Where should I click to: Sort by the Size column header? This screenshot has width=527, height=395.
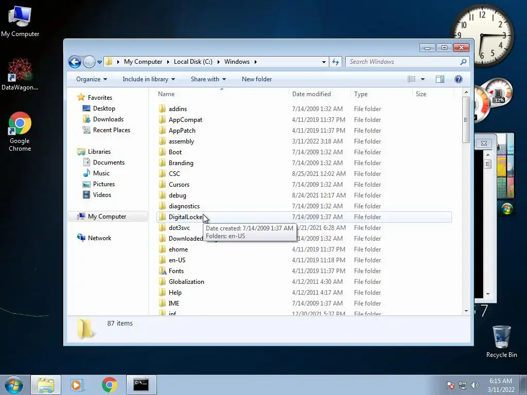433,94
